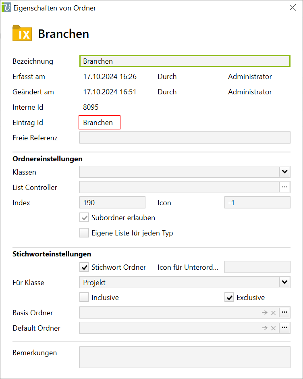
Task: Uncheck the Stichwort Ordner checkbox
Action: [x=84, y=267]
